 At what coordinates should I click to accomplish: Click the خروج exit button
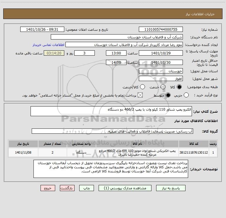coord(48,188)
